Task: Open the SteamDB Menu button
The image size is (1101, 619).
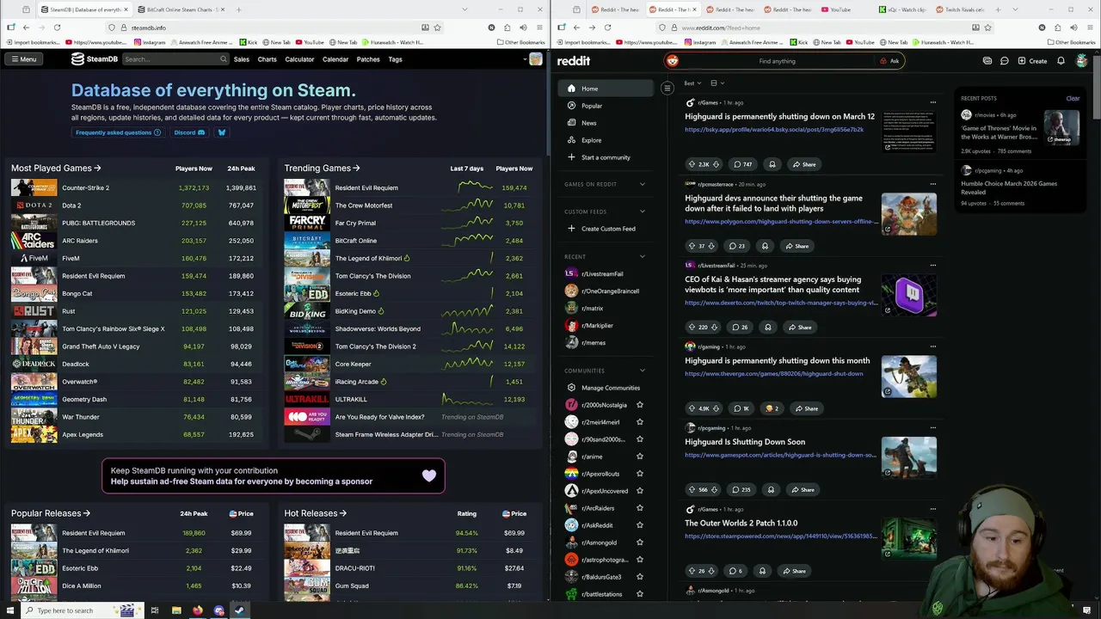Action: 23,59
